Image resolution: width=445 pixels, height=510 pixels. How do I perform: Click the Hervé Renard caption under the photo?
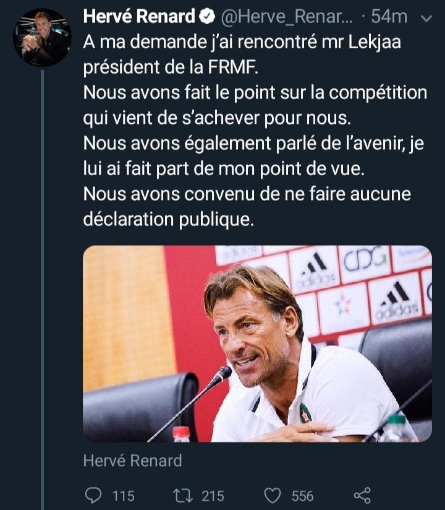(132, 460)
